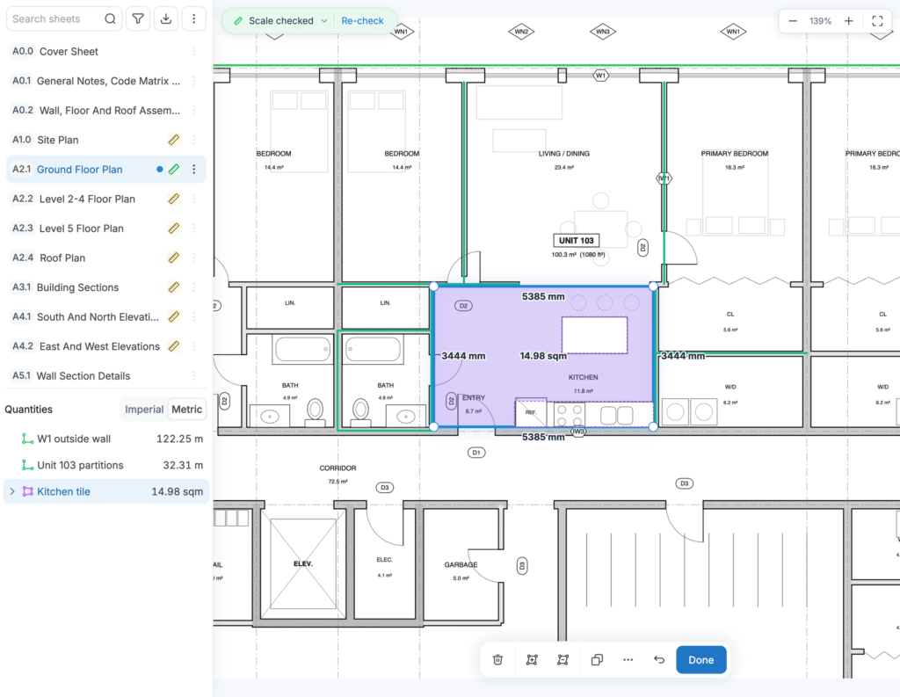Open the sheets panel kebab menu
900x697 pixels.
pyautogui.click(x=194, y=19)
